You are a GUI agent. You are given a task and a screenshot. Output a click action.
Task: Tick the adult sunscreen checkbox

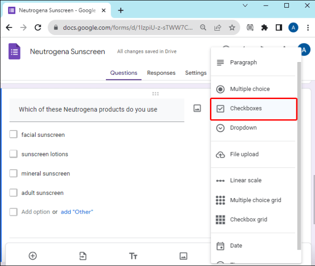pyautogui.click(x=13, y=193)
